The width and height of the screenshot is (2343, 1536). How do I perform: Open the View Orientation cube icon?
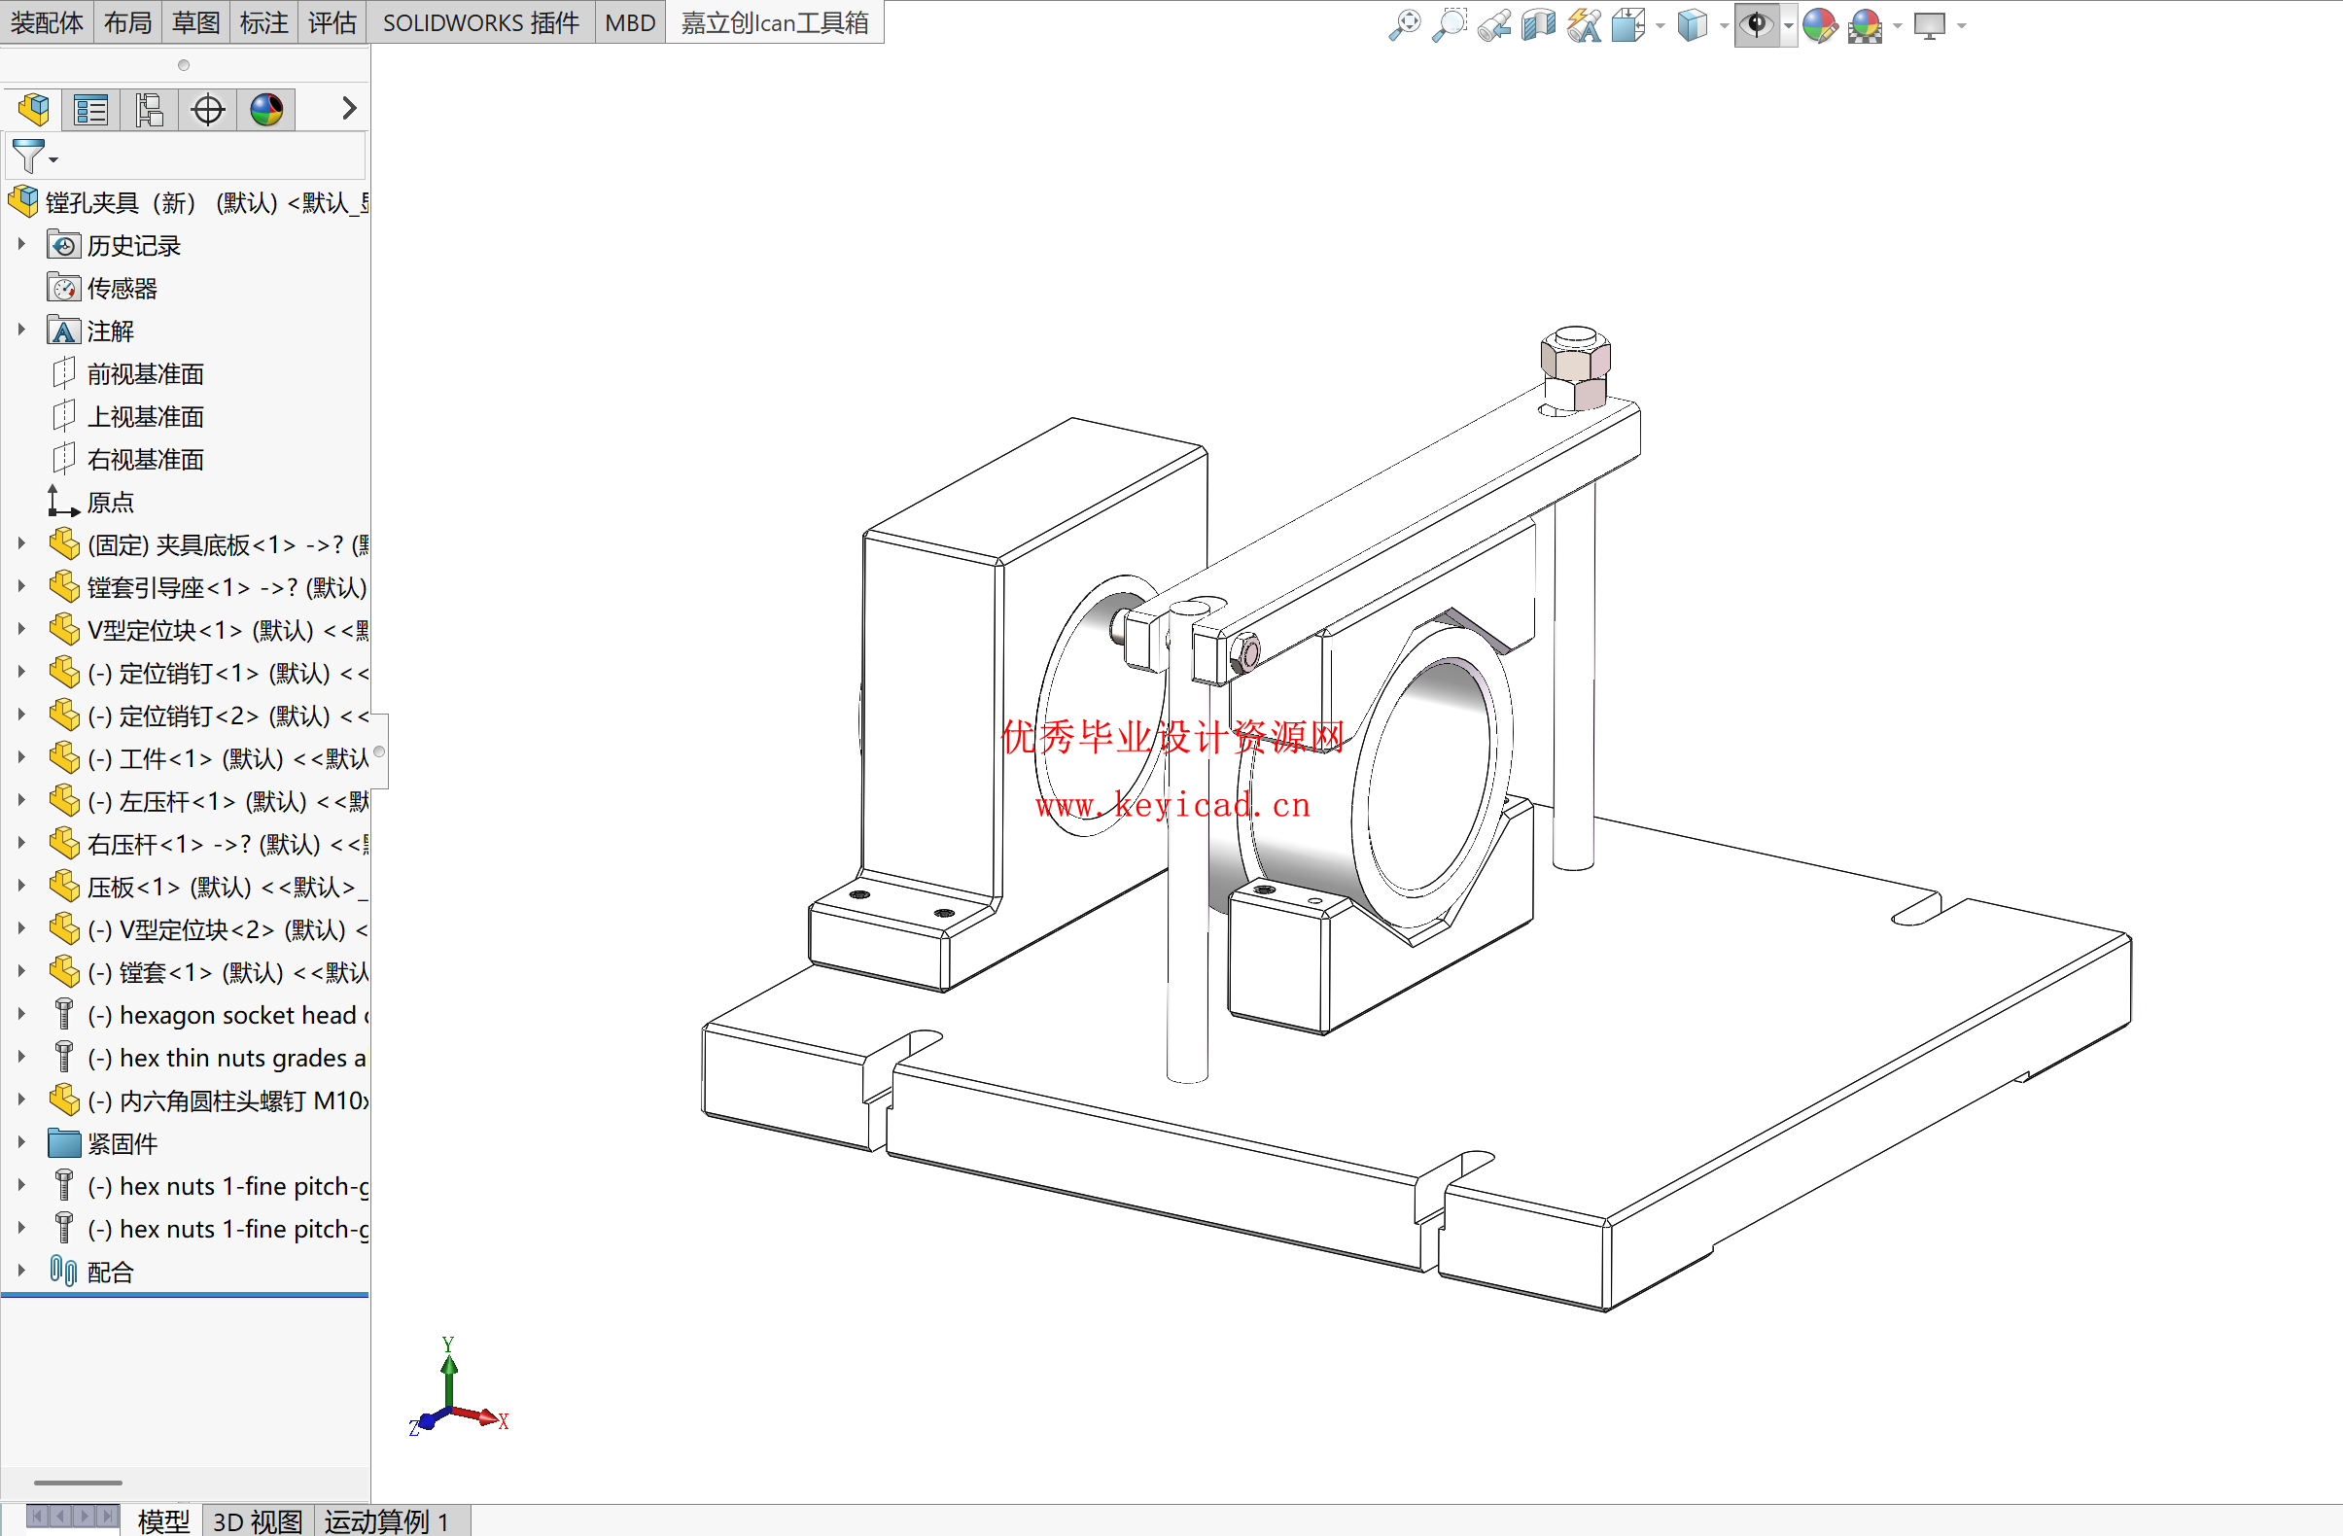pyautogui.click(x=1628, y=24)
